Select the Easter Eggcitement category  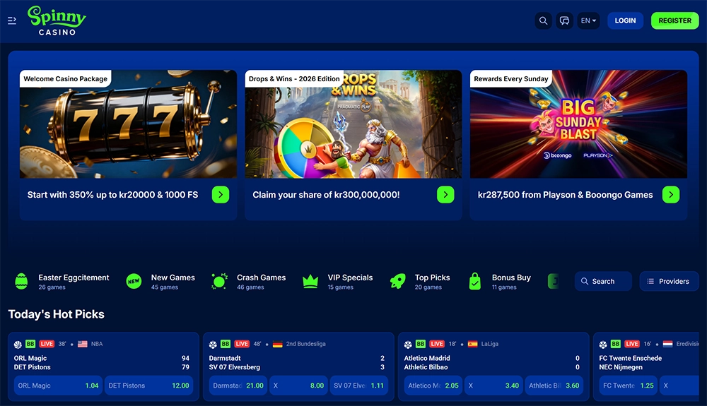(62, 281)
